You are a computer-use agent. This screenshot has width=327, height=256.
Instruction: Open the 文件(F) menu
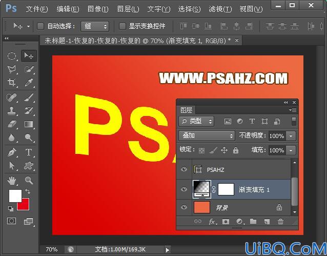tap(37, 9)
